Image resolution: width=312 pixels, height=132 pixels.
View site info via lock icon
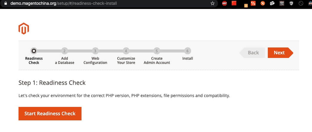coord(6,3)
